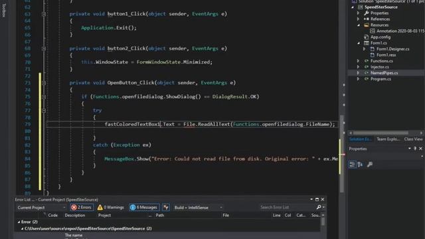This screenshot has width=425, height=239.
Task: Close the Properties panel
Action: pos(420,149)
